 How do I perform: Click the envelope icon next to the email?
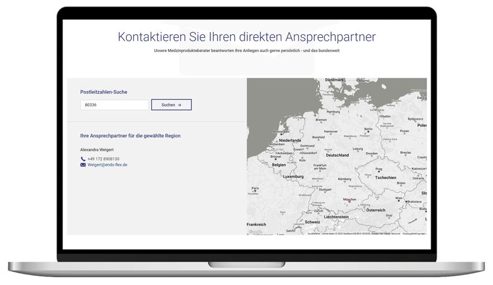(x=83, y=165)
